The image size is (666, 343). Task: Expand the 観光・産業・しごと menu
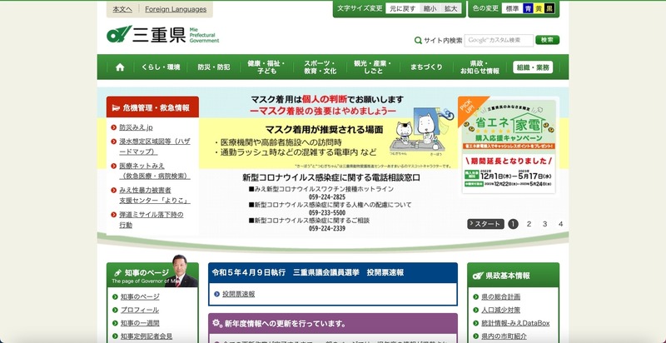(372, 67)
